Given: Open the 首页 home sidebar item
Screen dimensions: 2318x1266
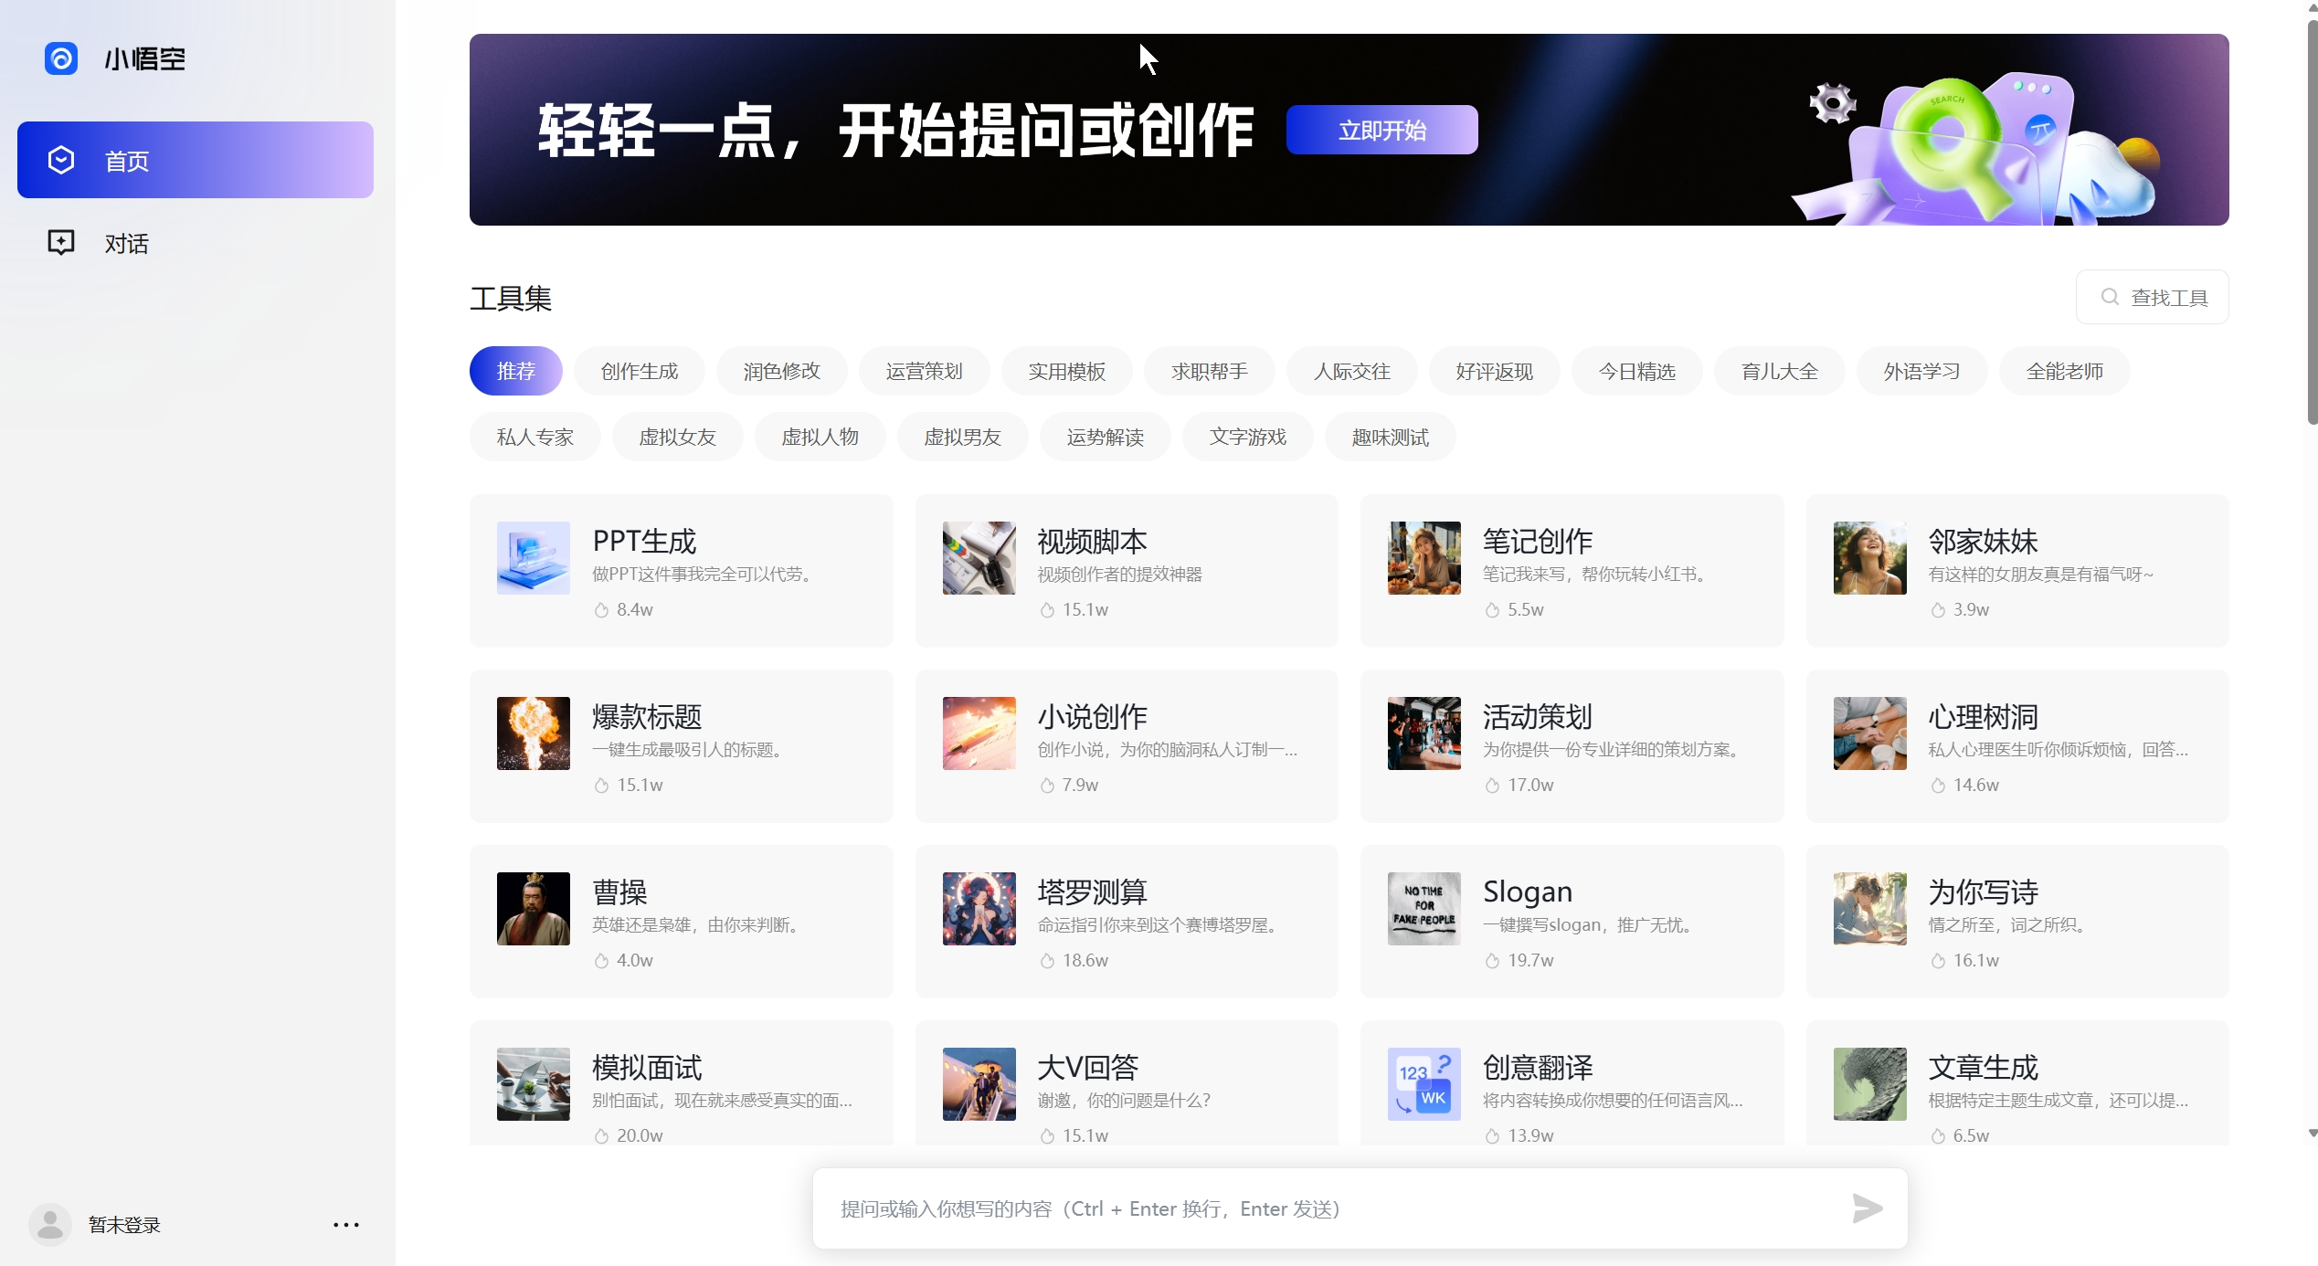Looking at the screenshot, I should pyautogui.click(x=196, y=161).
